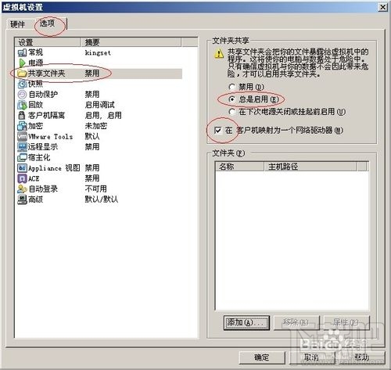The image size is (391, 370).
Task: Select the 共享文件夹 folder icon
Action: pos(22,74)
